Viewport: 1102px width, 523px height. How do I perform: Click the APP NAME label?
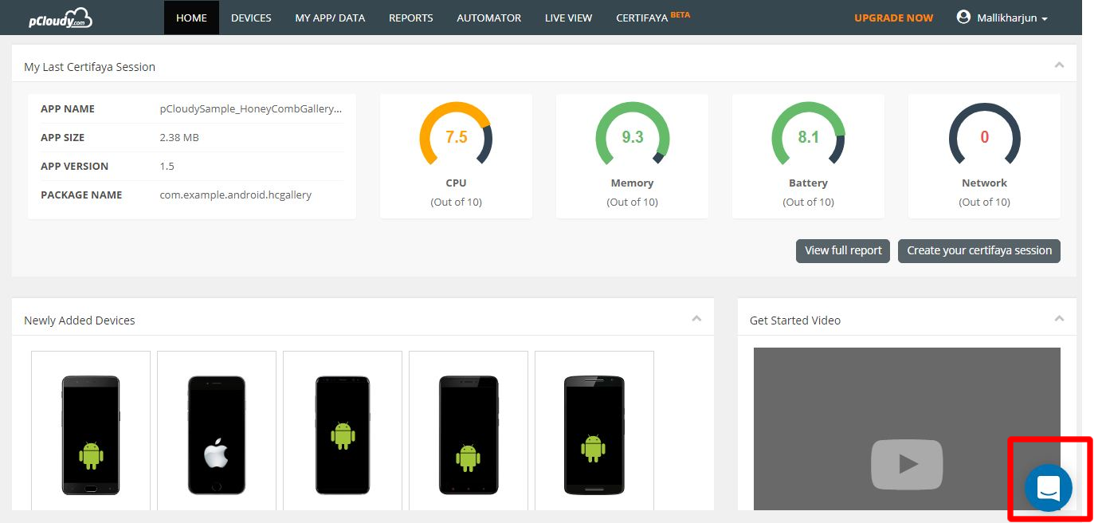[68, 108]
